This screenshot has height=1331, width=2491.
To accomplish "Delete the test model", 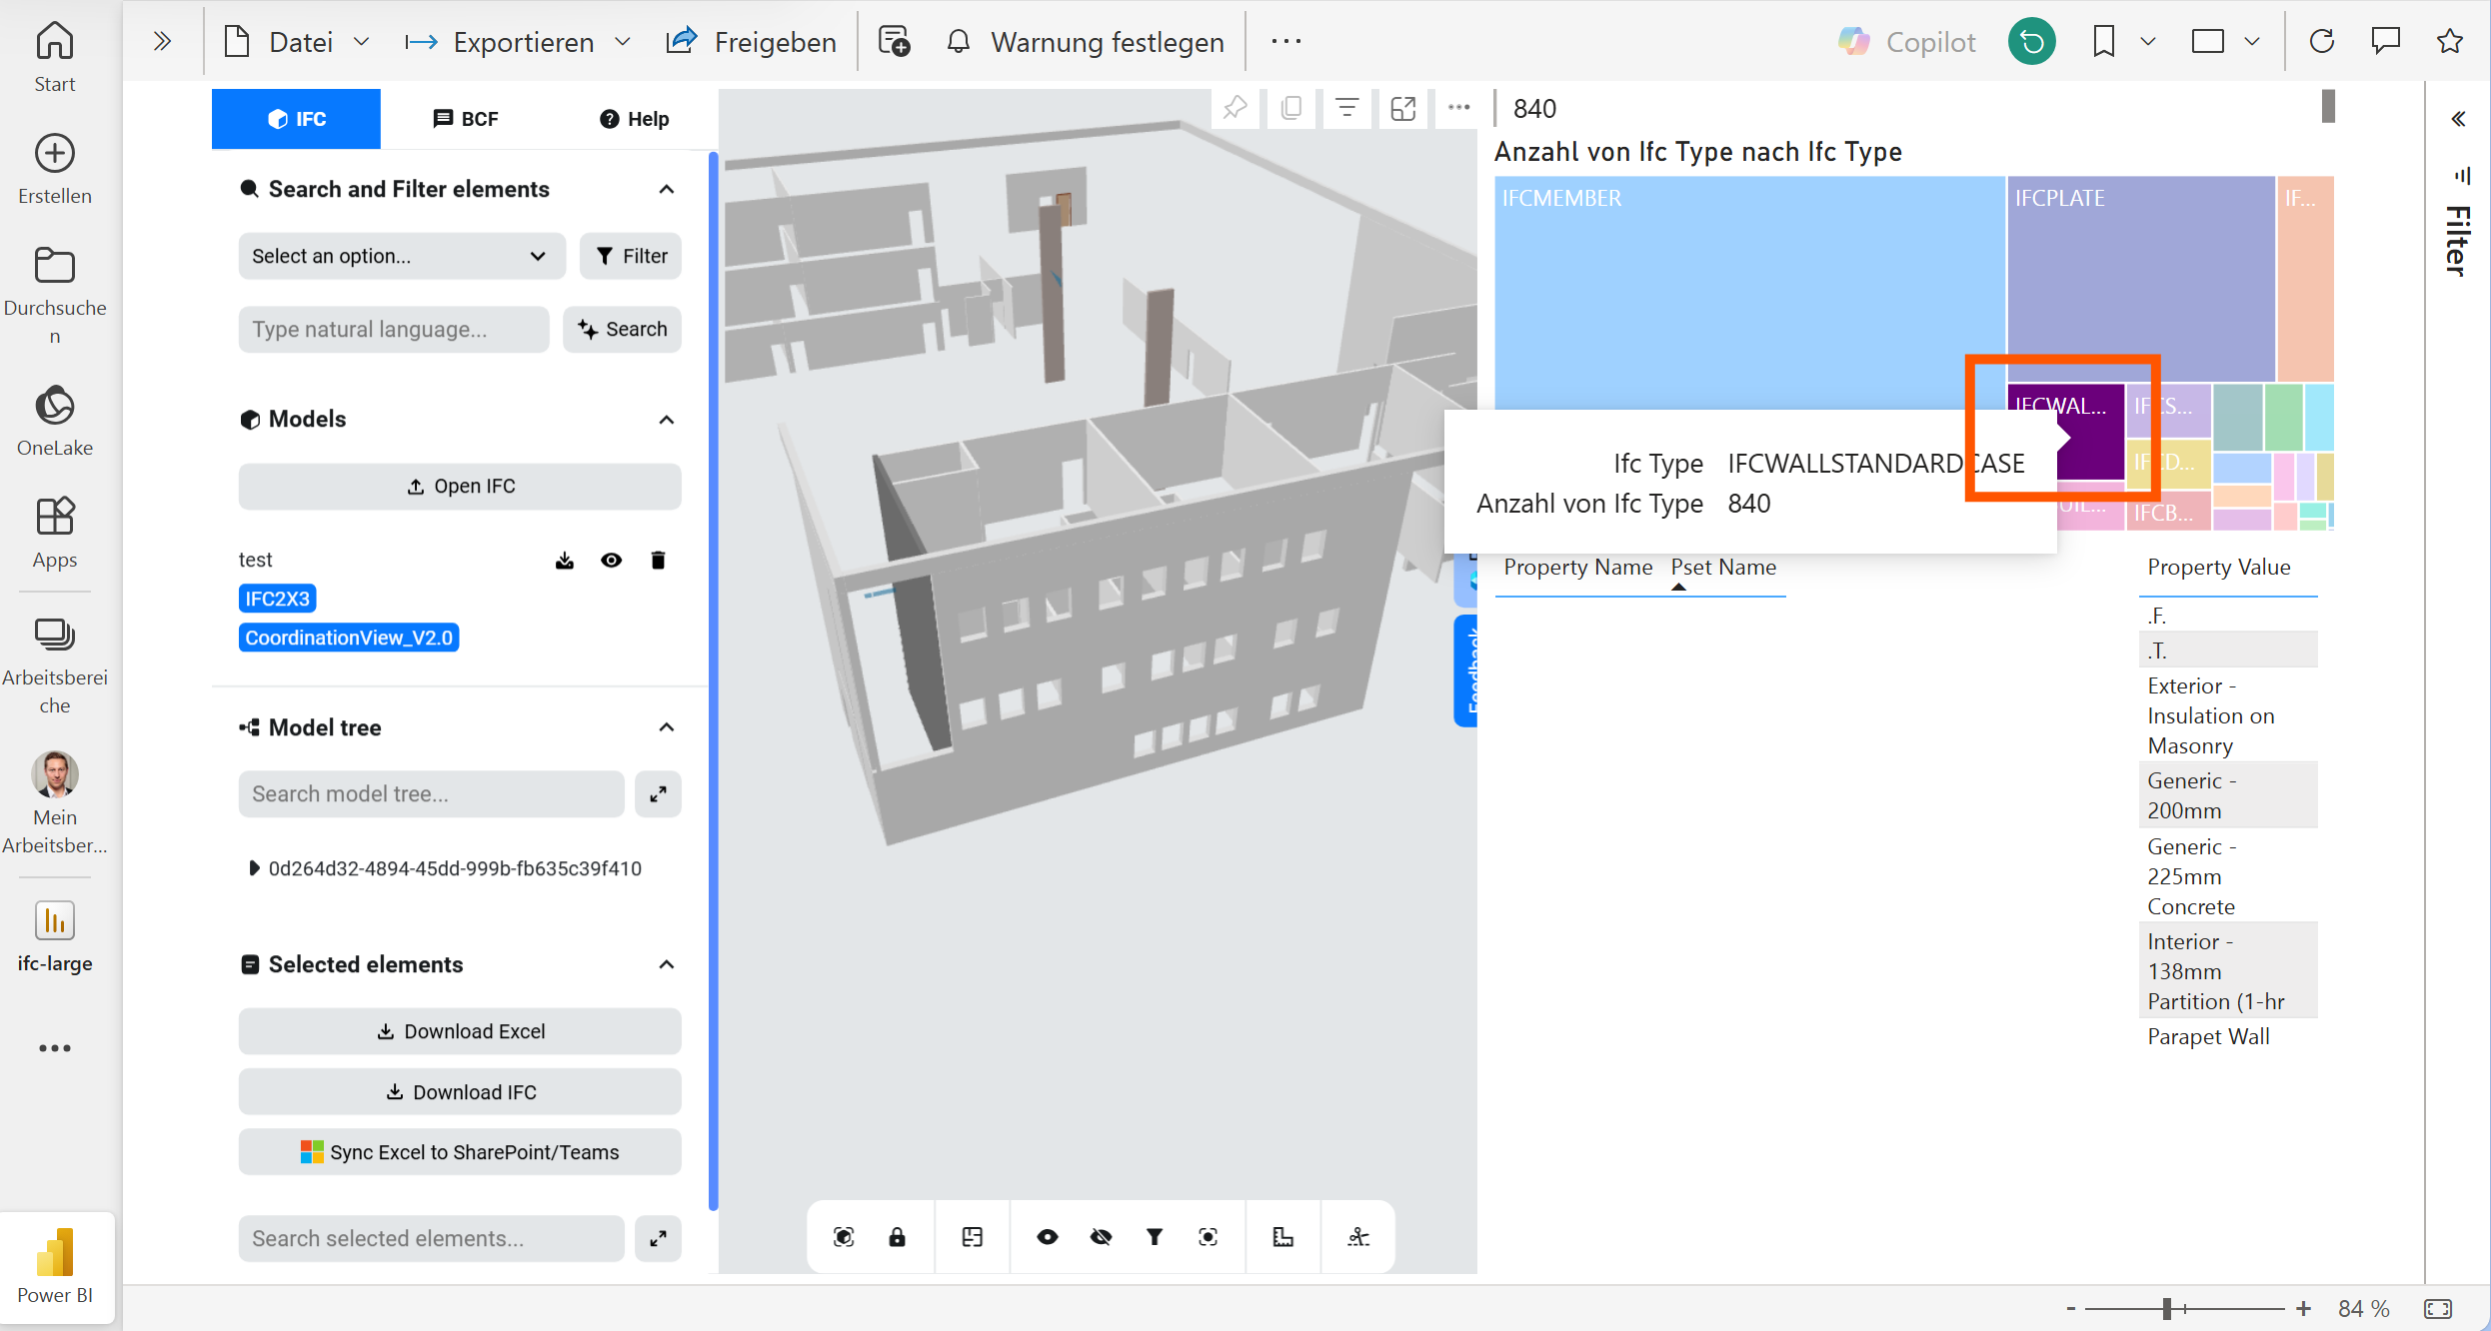I will click(658, 561).
